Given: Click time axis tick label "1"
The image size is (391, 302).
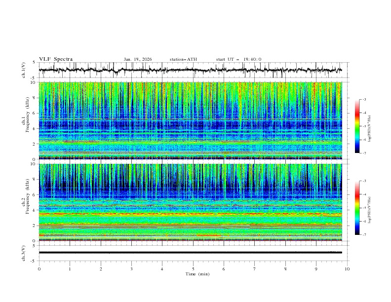Looking at the screenshot, I should point(70,269).
